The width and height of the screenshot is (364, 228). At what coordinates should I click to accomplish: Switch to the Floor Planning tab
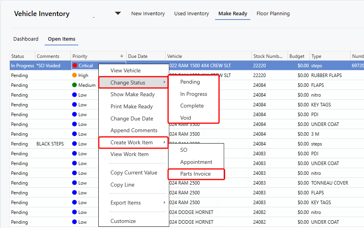pos(273,13)
